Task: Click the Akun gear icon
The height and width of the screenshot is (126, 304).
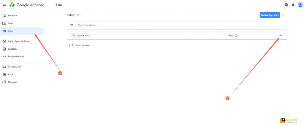Action: coord(4,75)
